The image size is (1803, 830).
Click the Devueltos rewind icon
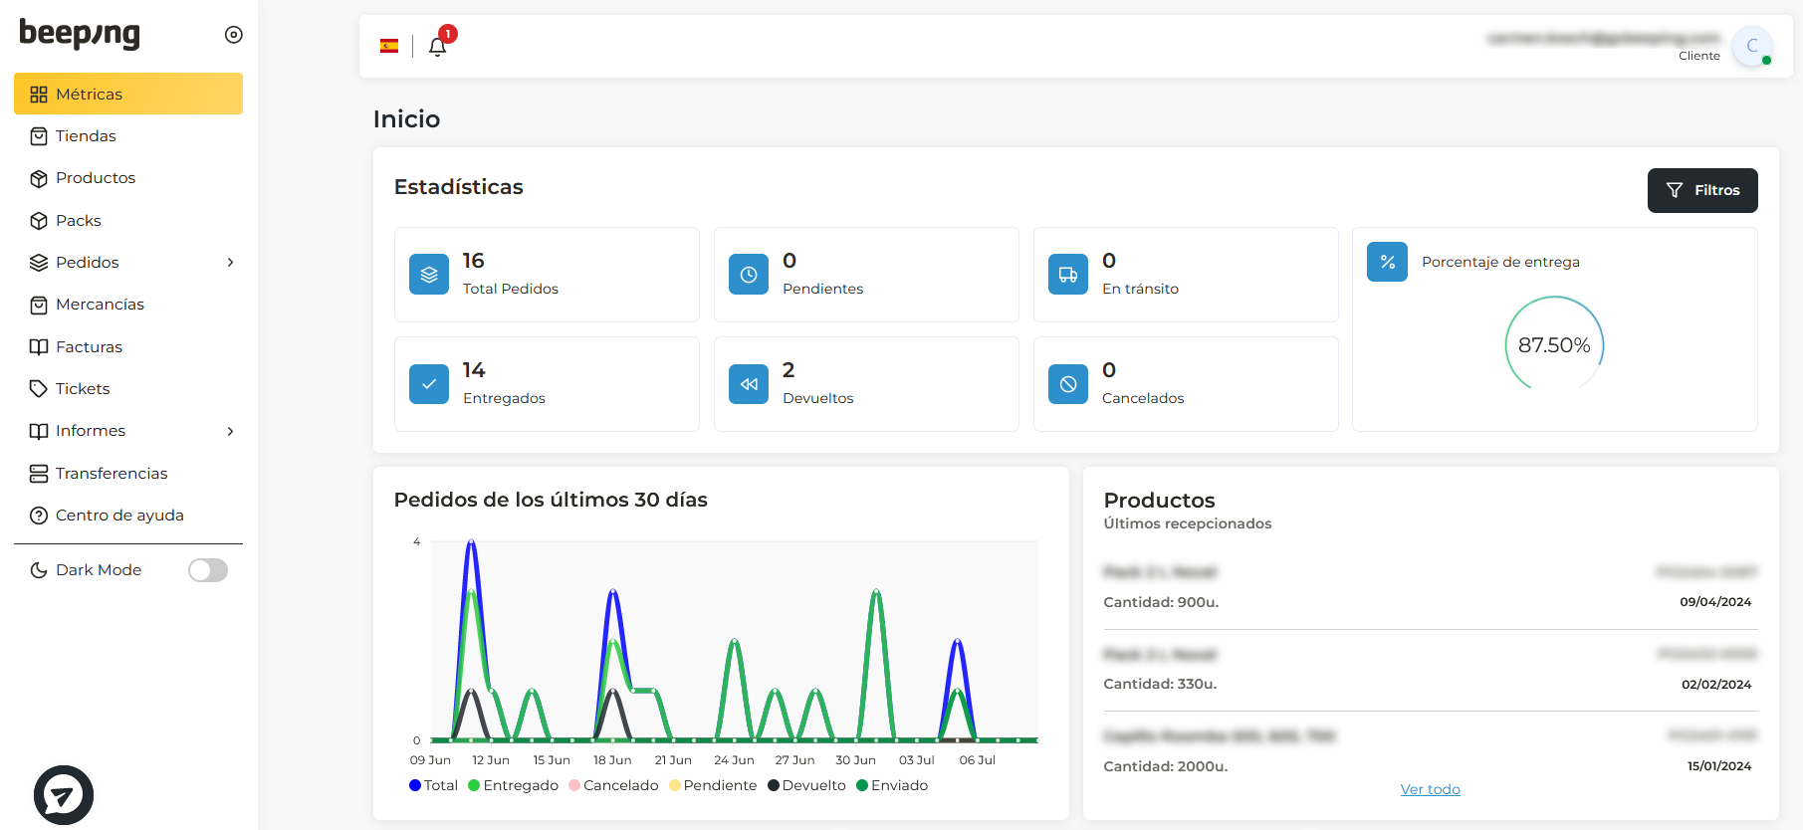[x=749, y=384]
